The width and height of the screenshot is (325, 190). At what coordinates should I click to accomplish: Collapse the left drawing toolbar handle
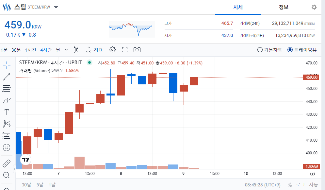tap(14, 169)
